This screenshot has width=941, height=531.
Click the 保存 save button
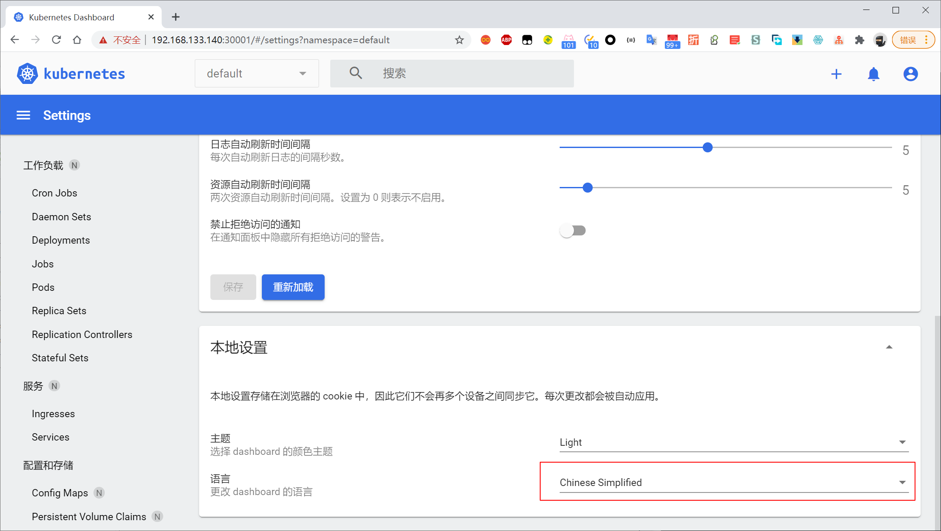click(x=233, y=287)
